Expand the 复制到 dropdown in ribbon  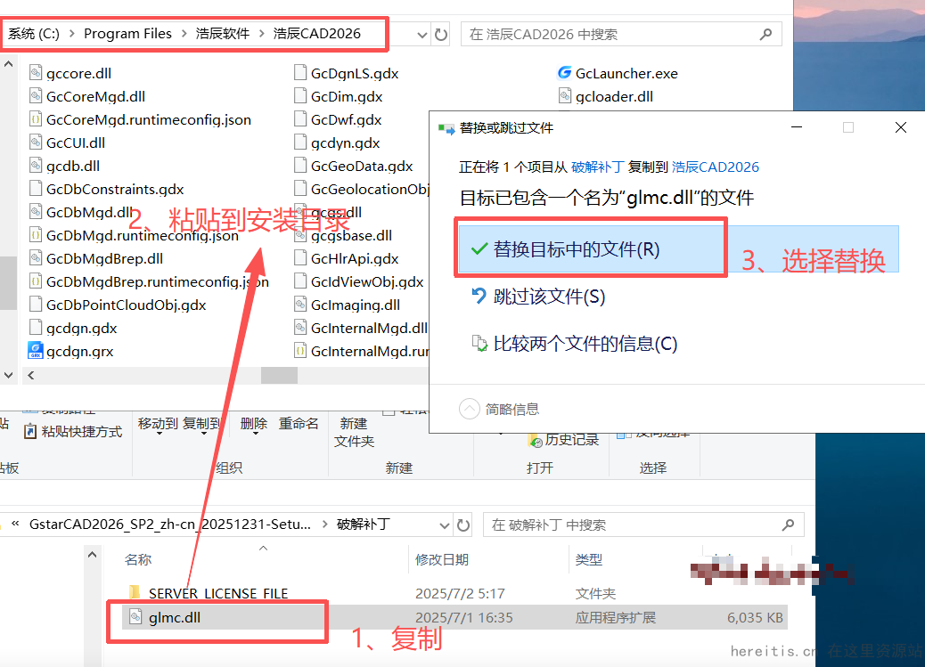(x=203, y=434)
